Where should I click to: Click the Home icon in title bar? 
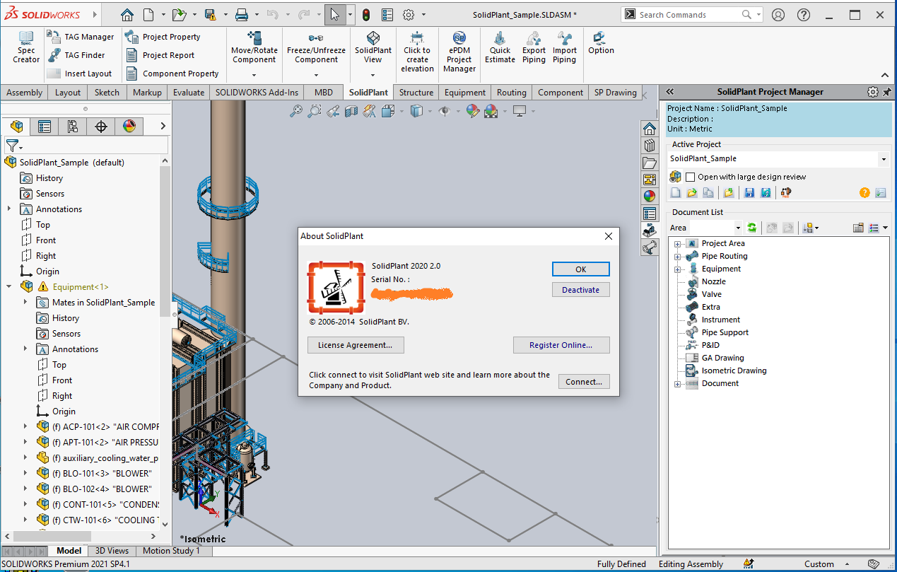tap(127, 14)
